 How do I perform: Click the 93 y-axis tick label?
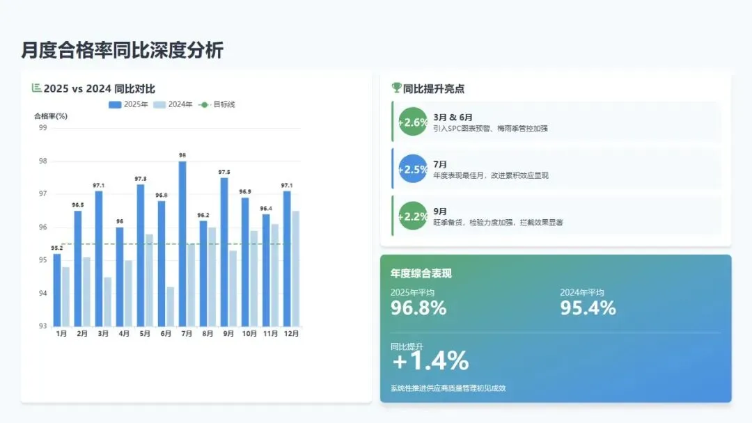(43, 326)
